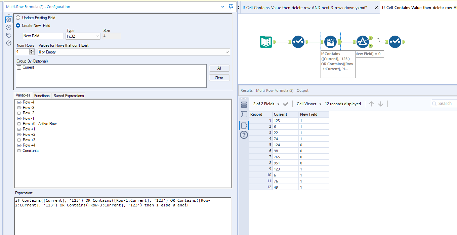Select the Multi-Row Formula tool on the canvas

click(x=331, y=42)
